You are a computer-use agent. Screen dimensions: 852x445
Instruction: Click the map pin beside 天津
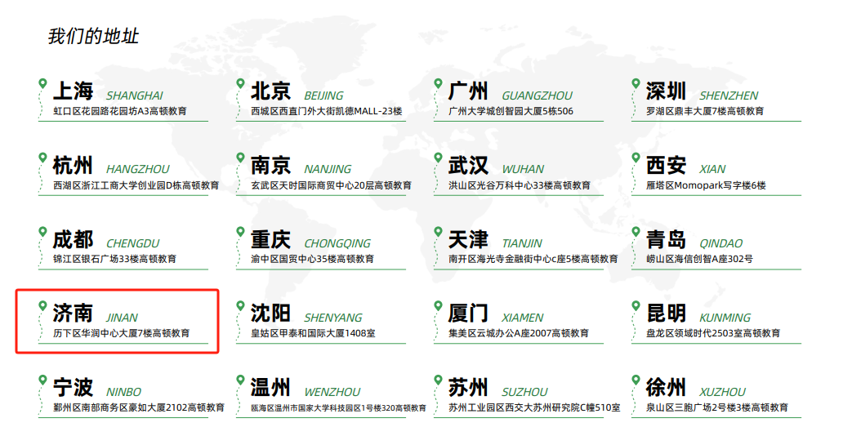438,231
